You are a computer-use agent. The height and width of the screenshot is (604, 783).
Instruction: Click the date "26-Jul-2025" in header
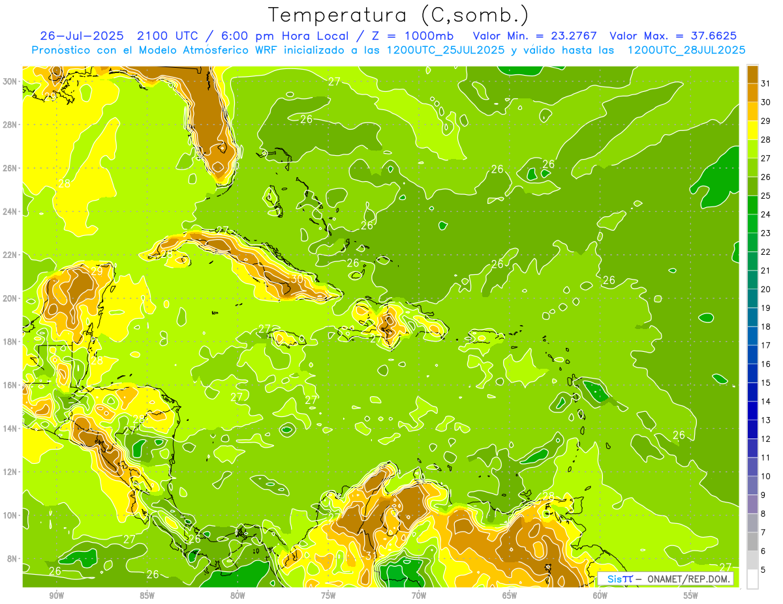click(x=83, y=35)
